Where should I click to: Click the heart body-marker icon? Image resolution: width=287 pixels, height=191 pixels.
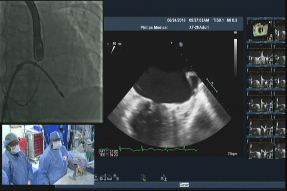click(143, 177)
